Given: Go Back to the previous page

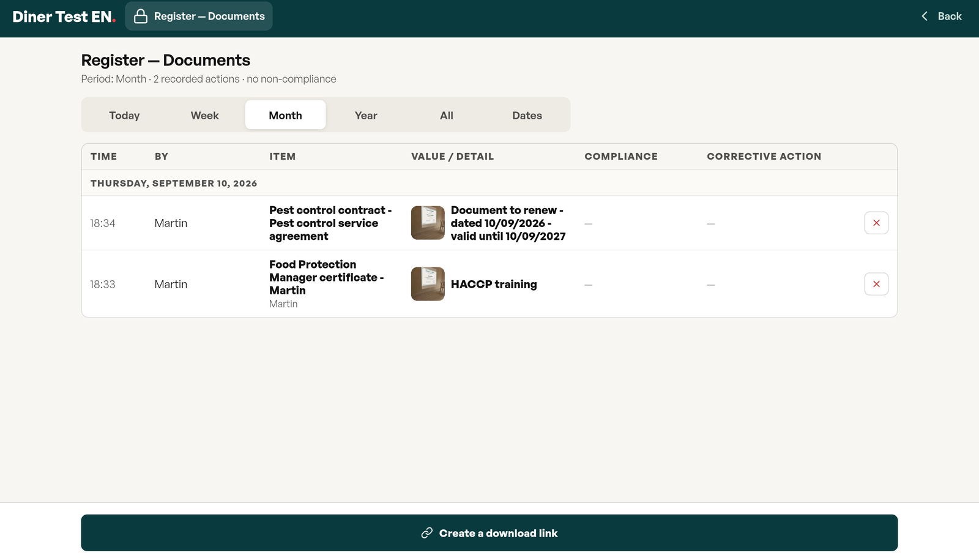Looking at the screenshot, I should pyautogui.click(x=942, y=17).
